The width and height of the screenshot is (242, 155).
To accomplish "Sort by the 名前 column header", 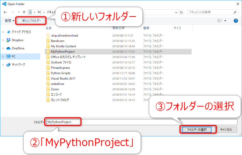I will [49, 28].
